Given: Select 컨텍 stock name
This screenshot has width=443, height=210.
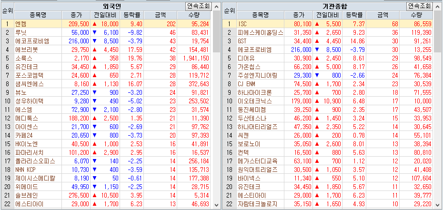Looking at the screenshot, I should click(x=243, y=153).
